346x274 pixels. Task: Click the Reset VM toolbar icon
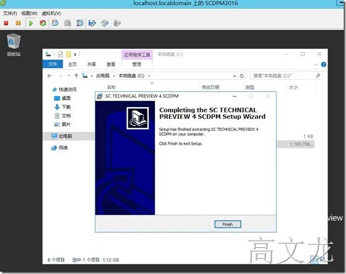point(43,23)
